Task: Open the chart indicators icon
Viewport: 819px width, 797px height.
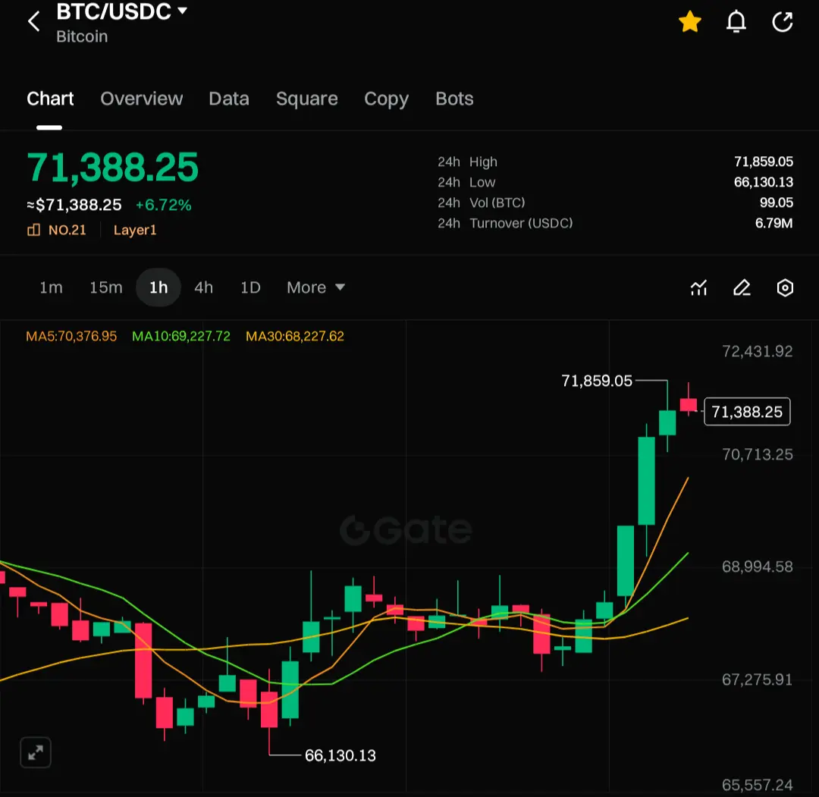Action: pyautogui.click(x=698, y=287)
